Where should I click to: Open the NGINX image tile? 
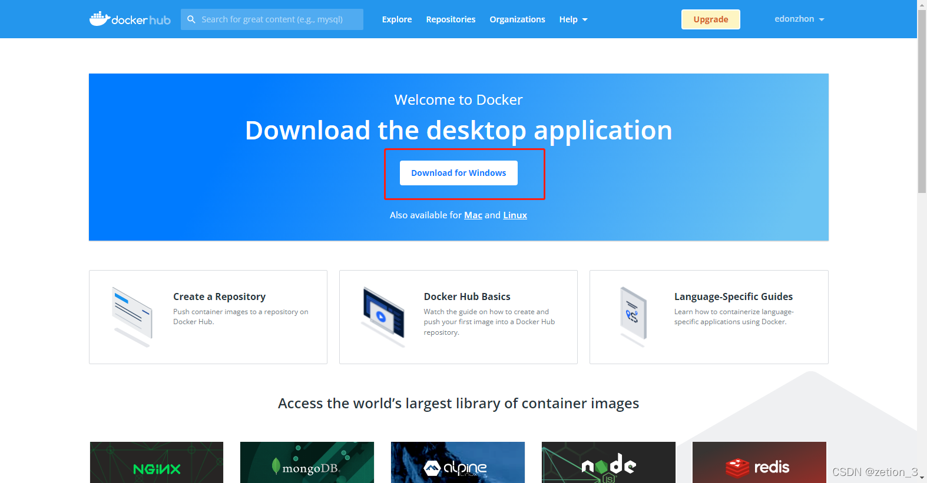pyautogui.click(x=157, y=462)
